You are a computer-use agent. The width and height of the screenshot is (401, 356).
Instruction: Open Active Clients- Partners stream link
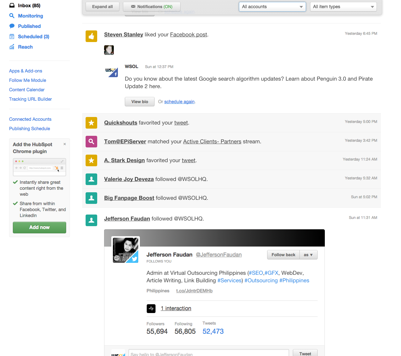coord(212,141)
